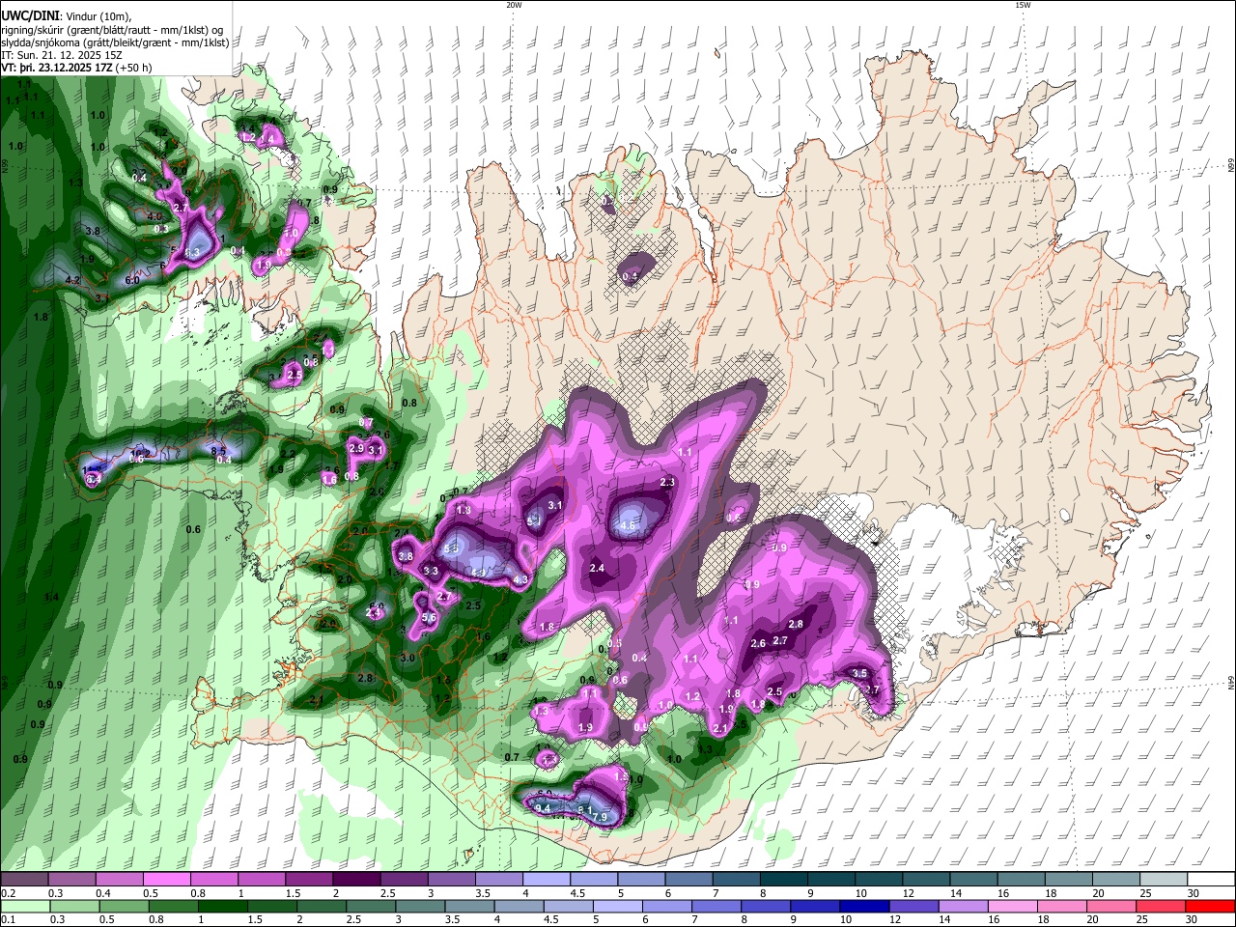1236x927 pixels.
Task: Click the upper-scale swatch between 6 and 7
Action: point(689,880)
